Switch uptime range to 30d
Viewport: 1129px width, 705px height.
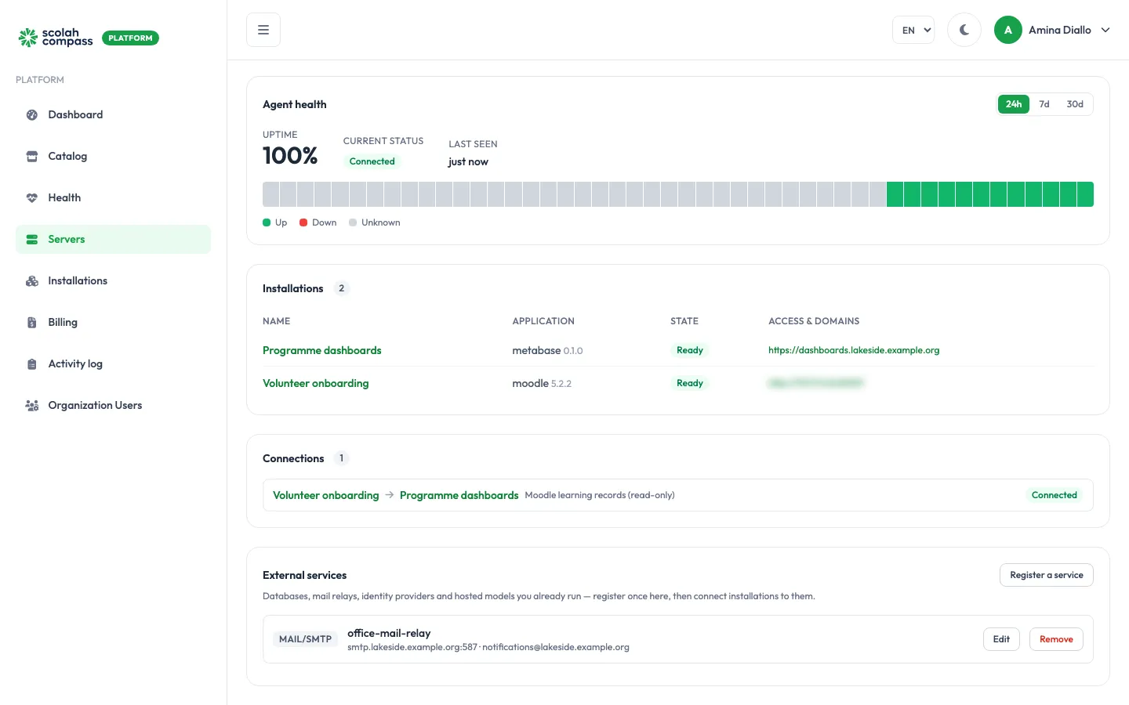(1075, 104)
